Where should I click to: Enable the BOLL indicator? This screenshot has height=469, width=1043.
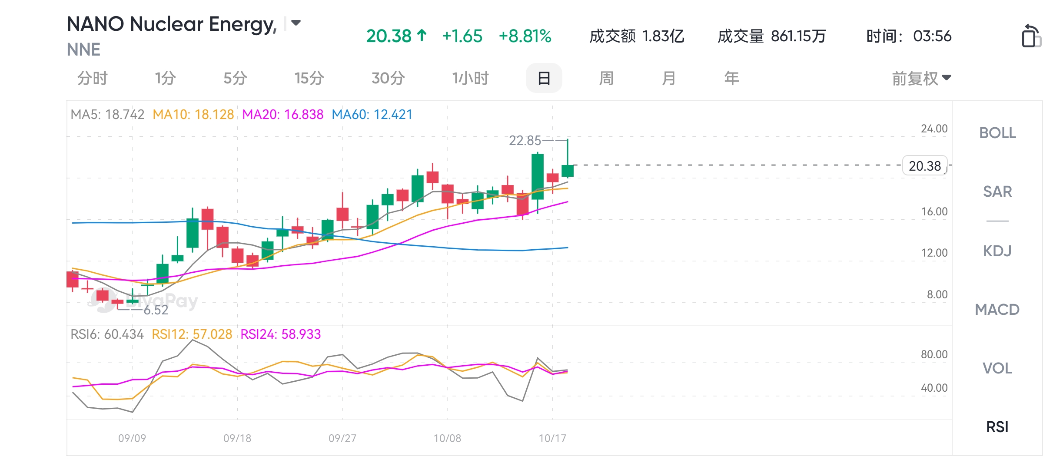(x=997, y=133)
